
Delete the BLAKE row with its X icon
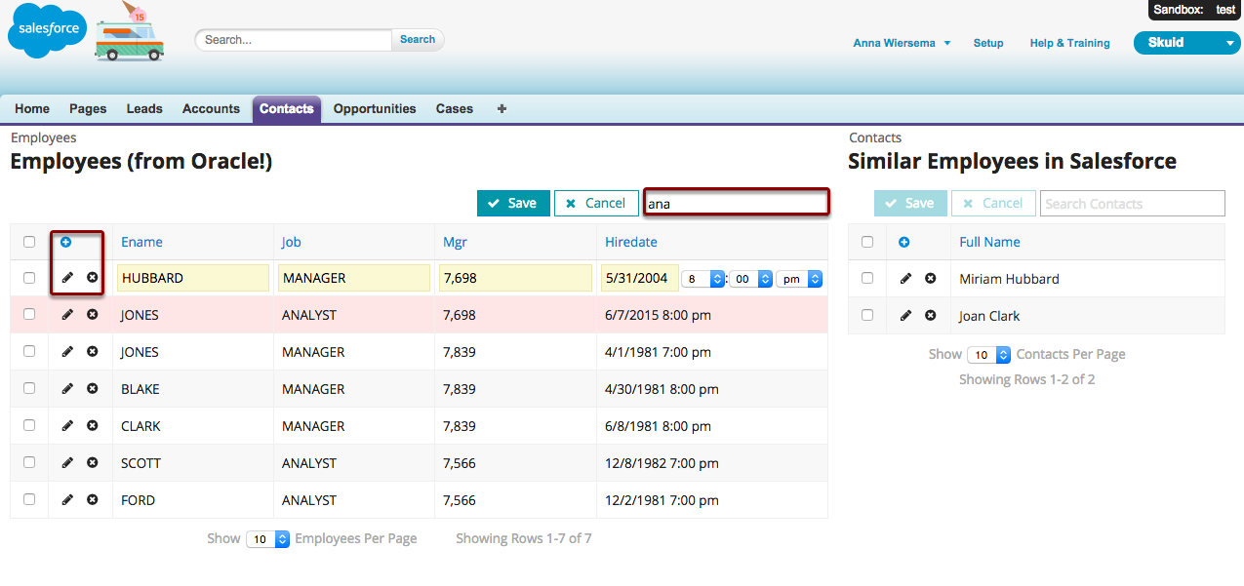tap(93, 389)
